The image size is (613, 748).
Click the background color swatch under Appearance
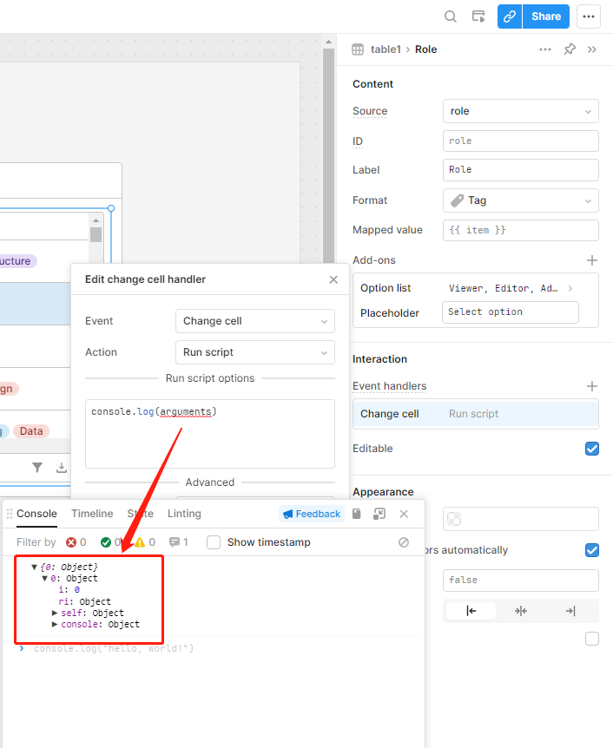(x=454, y=519)
